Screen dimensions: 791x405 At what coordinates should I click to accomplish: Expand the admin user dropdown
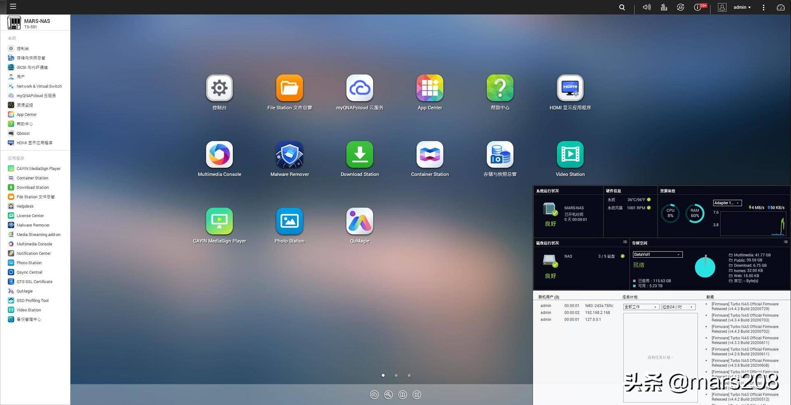[742, 7]
